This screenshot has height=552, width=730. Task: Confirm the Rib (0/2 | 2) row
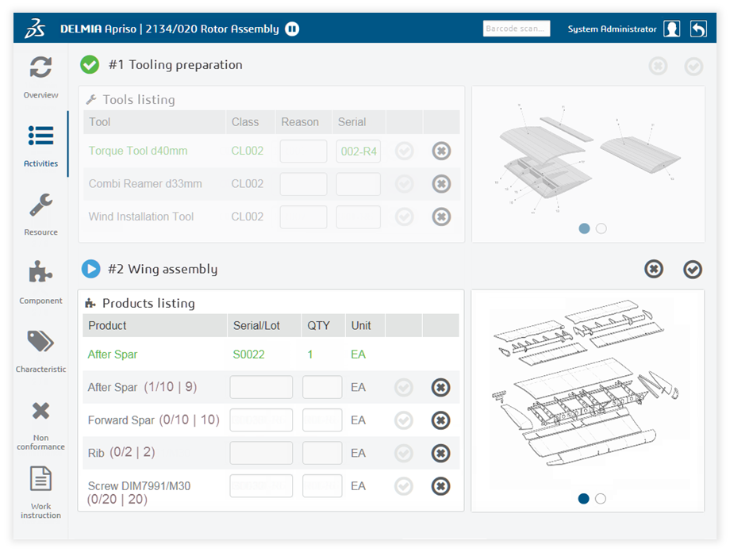(403, 453)
